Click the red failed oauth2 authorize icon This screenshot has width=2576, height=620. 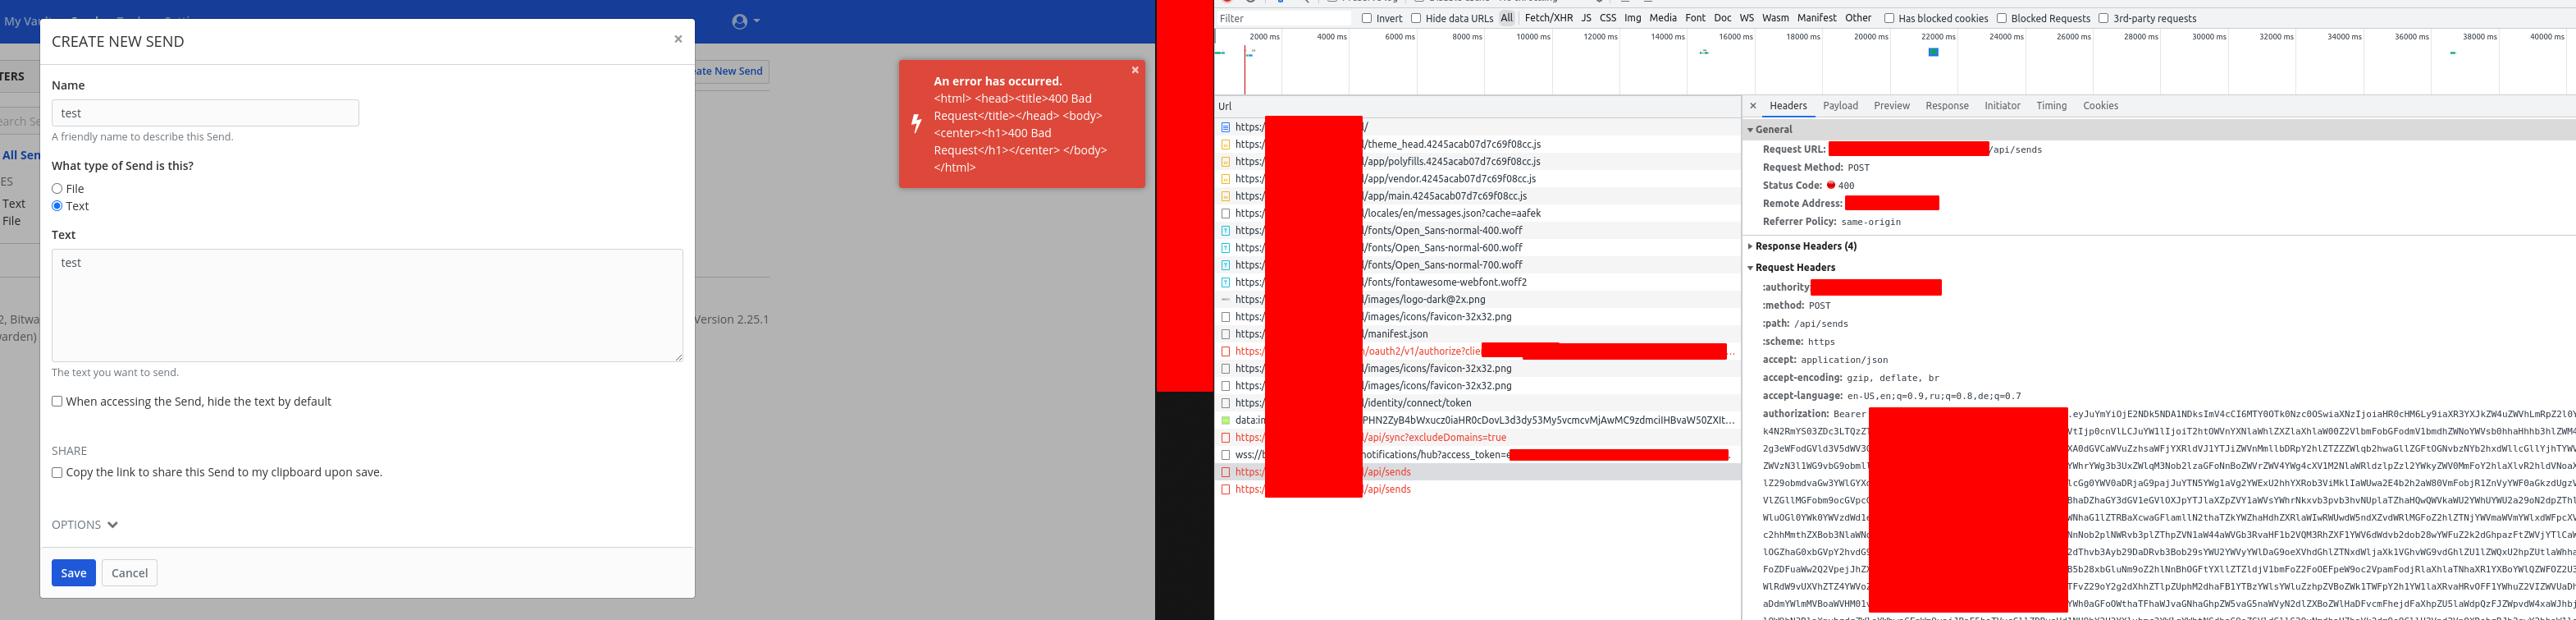click(x=1225, y=351)
